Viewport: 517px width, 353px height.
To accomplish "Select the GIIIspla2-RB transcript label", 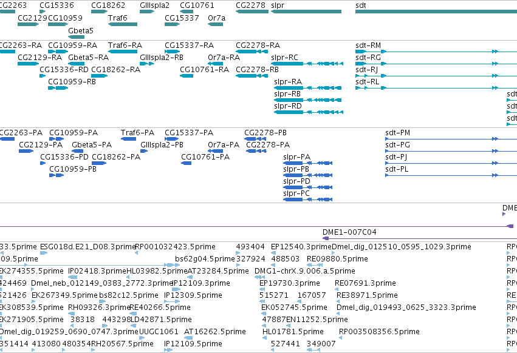I will coord(162,57).
